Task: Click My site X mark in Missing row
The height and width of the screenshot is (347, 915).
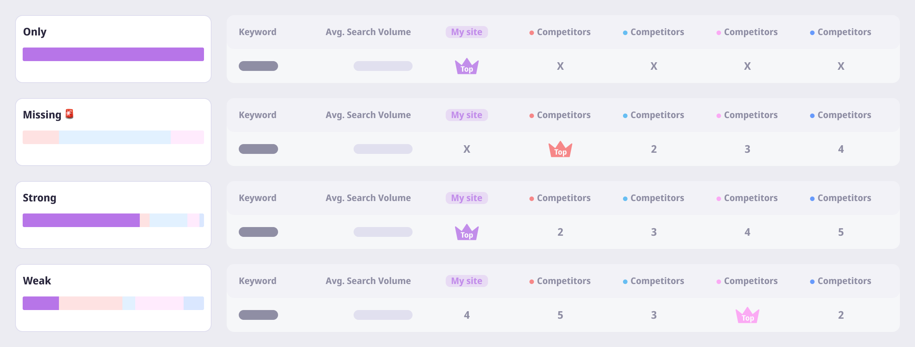Action: click(467, 149)
